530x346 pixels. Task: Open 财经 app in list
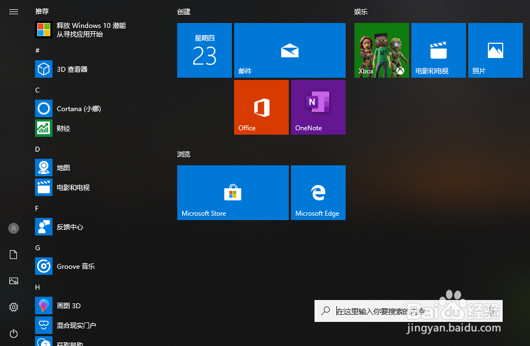53,128
